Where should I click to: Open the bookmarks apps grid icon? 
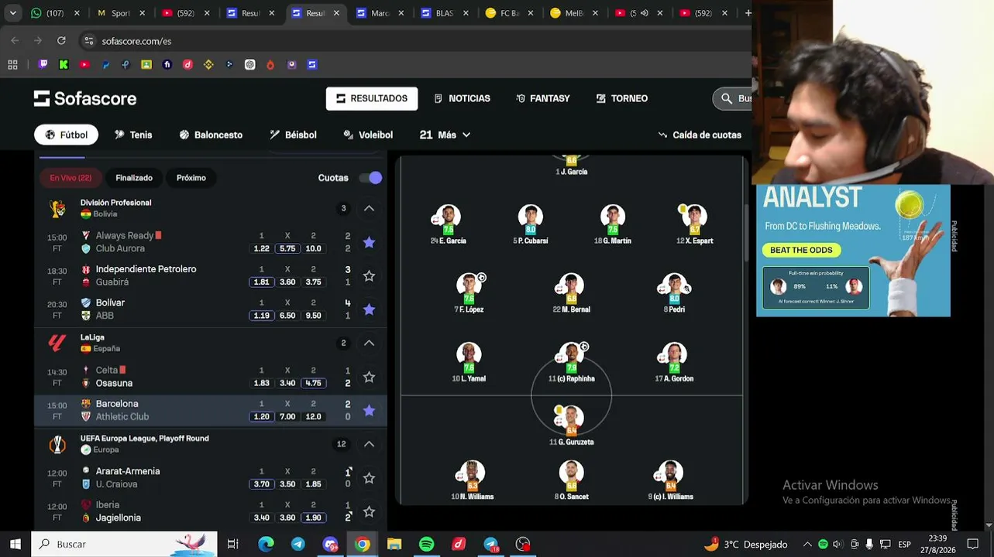pos(12,65)
